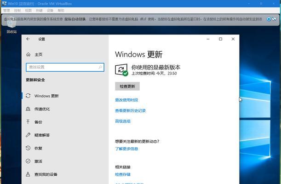Click the 上次检查时间 last checked text
This screenshot has width=281, height=184.
click(x=154, y=73)
